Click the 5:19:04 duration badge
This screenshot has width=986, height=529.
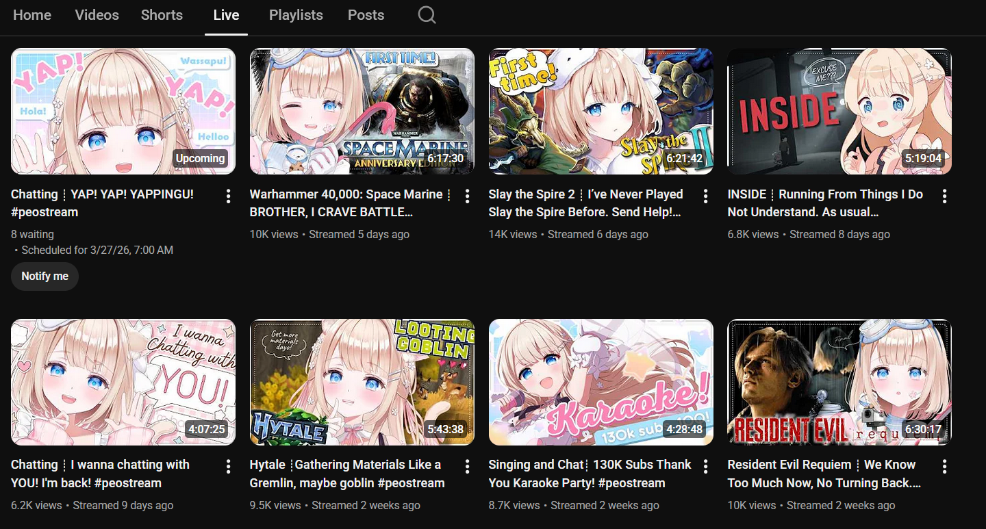[x=923, y=158]
